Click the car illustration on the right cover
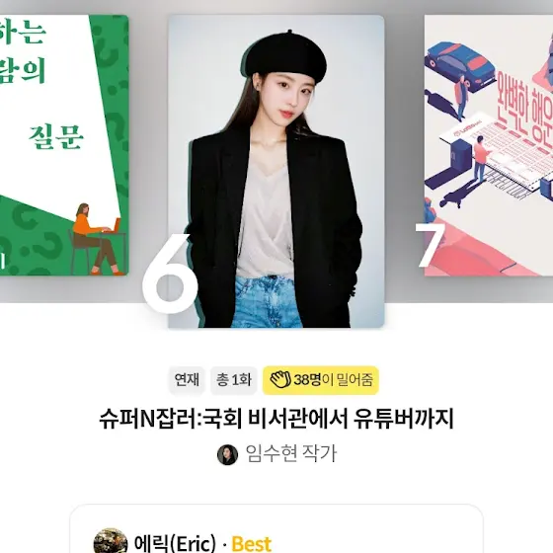553x553 pixels. 460,65
